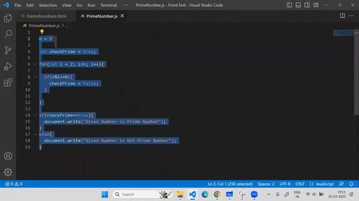
Task: Open the Windows Start button
Action: (105, 194)
